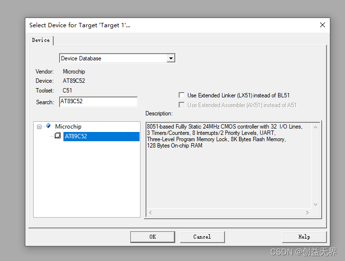Screen dimensions: 345x261
Task: Switch to the Device tab
Action: pyautogui.click(x=41, y=40)
